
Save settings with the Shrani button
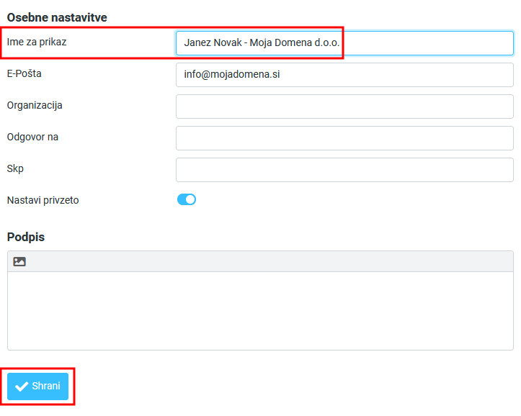(x=38, y=386)
